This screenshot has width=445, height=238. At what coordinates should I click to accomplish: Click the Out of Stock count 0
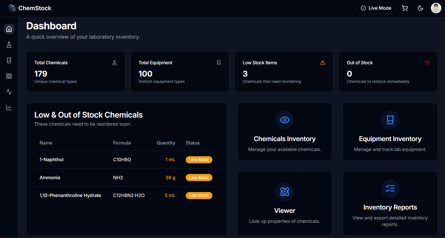(x=349, y=74)
